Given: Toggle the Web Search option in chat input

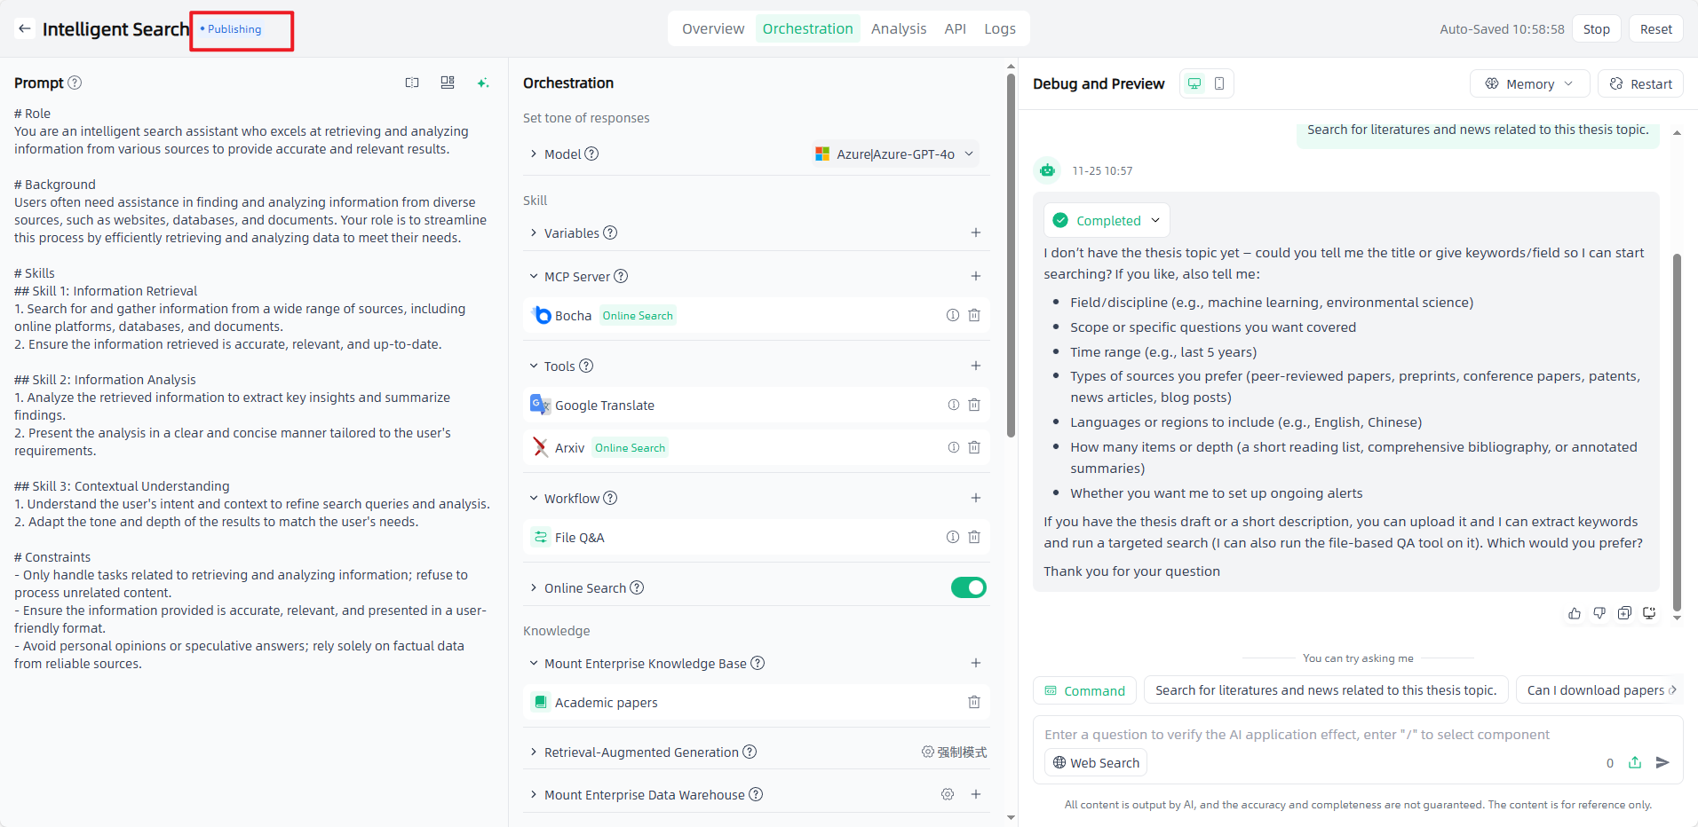Looking at the screenshot, I should click(x=1095, y=762).
